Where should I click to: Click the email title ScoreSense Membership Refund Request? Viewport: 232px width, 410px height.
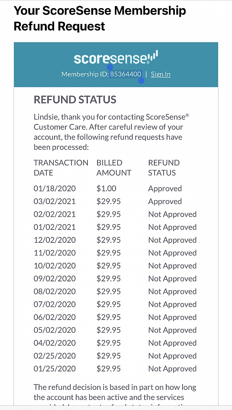pyautogui.click(x=100, y=19)
